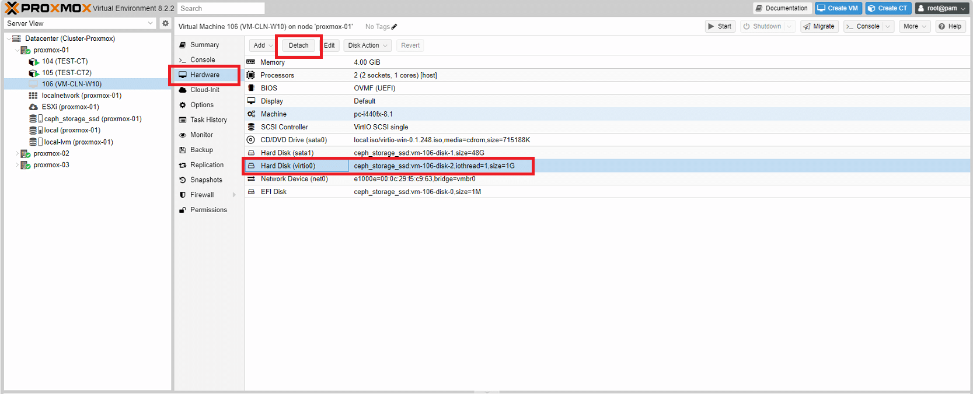Click the No Tags label
This screenshot has width=973, height=394.
[x=377, y=27]
